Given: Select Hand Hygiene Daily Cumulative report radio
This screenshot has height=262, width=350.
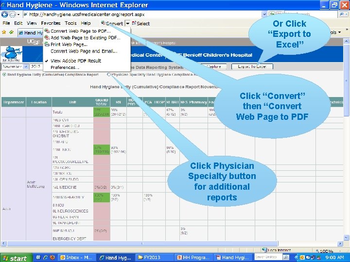Looking at the screenshot, I should click(x=4, y=75).
